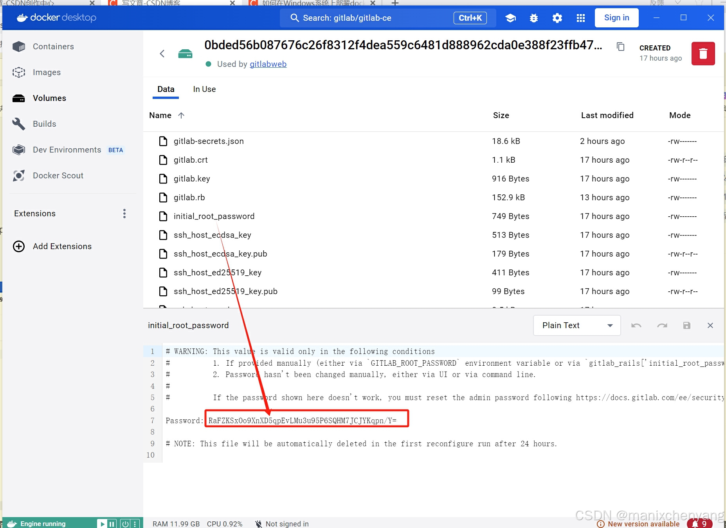Sort by the Last modified column header
This screenshot has width=726, height=528.
[607, 115]
